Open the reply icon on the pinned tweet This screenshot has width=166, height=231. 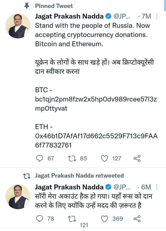point(39,158)
